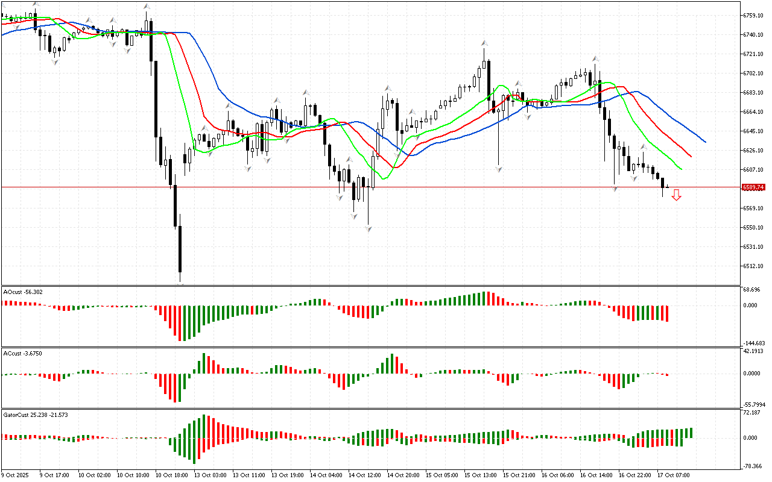Click the up fractal above the 16 Oct high
This screenshot has width=772, height=482.
pyautogui.click(x=595, y=58)
